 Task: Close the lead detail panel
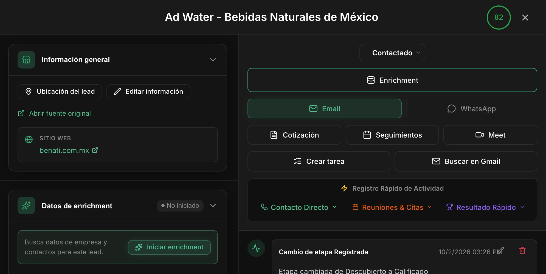(x=525, y=18)
